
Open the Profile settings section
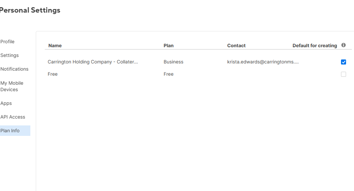click(x=8, y=42)
